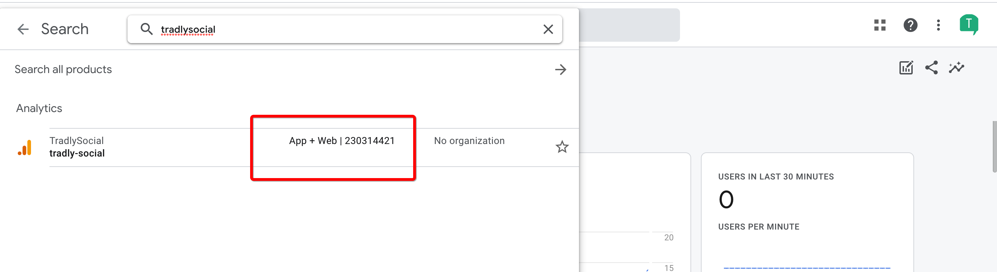
Task: Open the three-dot more options menu
Action: [938, 25]
